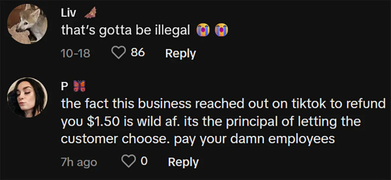Like P's comment with the heart icon
The height and width of the screenshot is (180, 391).
129,162
